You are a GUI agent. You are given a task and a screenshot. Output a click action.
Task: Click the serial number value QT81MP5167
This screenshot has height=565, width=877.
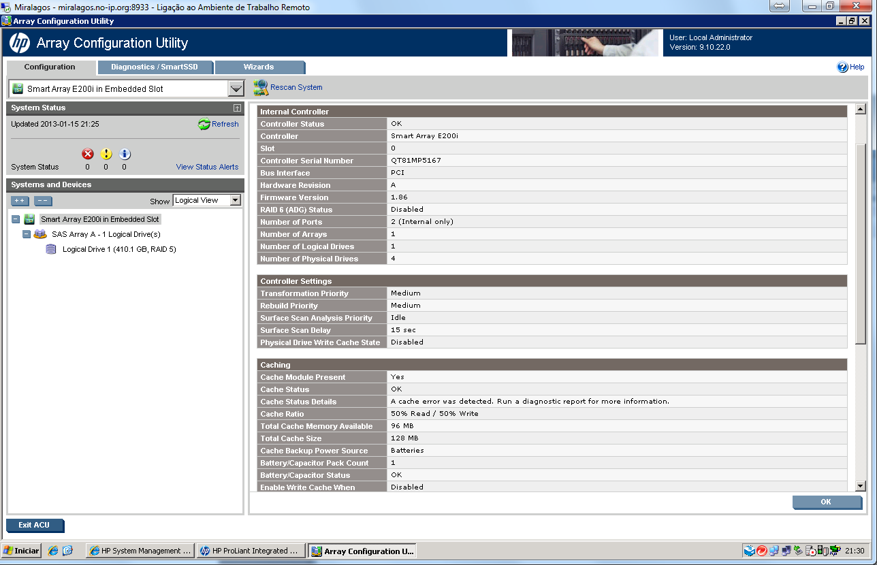415,161
